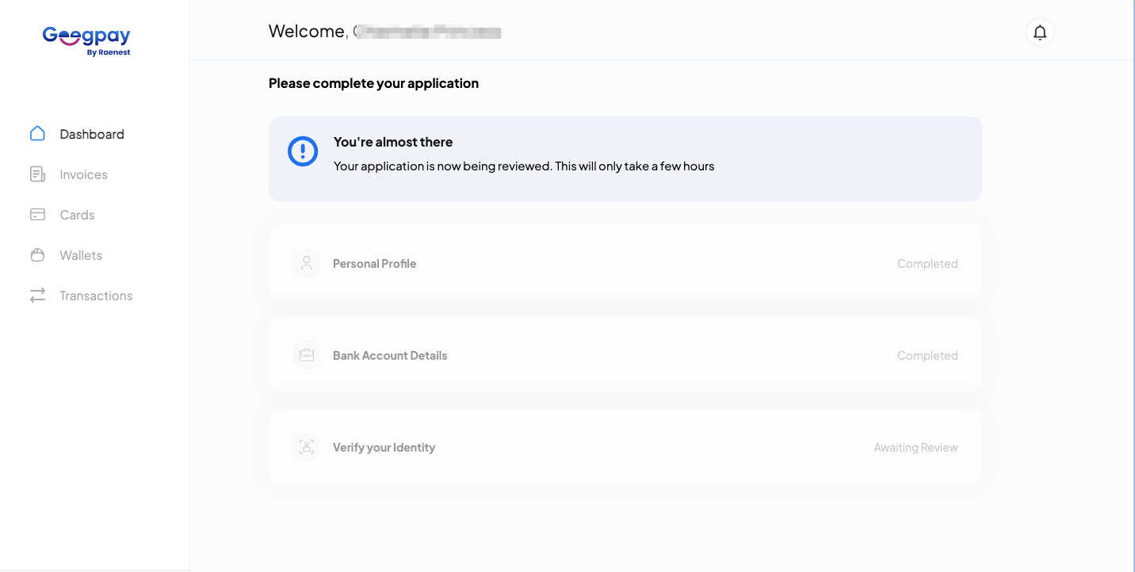Click the Awaiting Review status text

(x=915, y=448)
